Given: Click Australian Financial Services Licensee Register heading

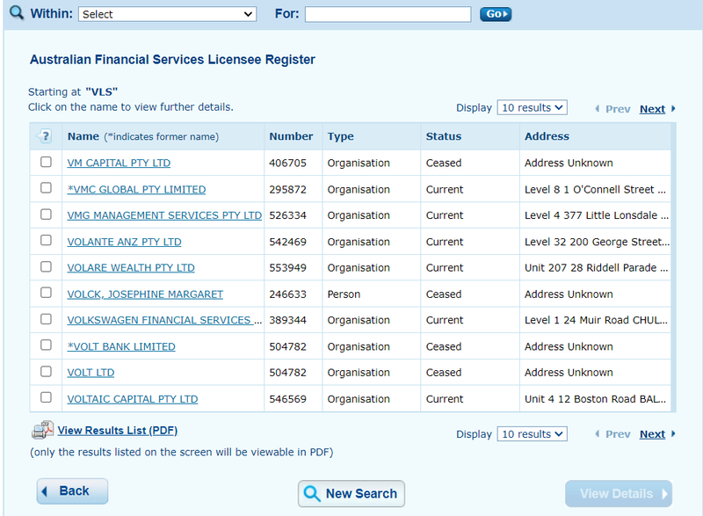Looking at the screenshot, I should pyautogui.click(x=172, y=60).
